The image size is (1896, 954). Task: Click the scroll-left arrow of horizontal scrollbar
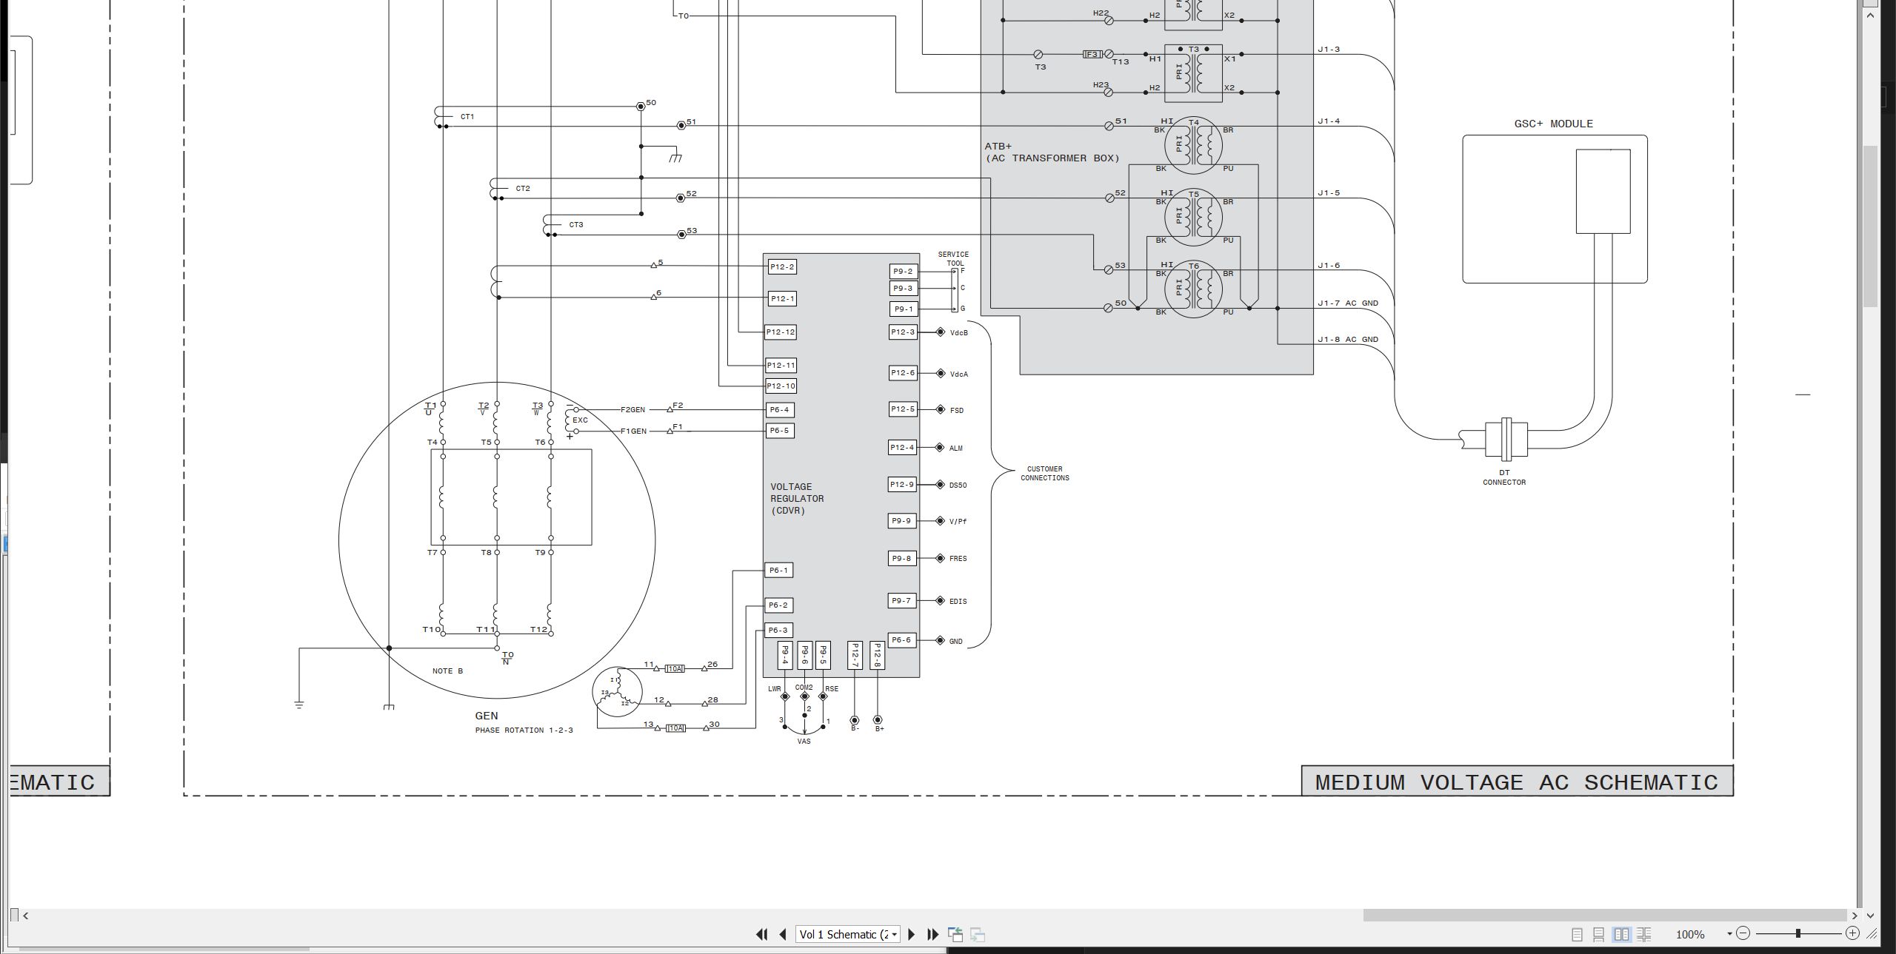click(26, 916)
